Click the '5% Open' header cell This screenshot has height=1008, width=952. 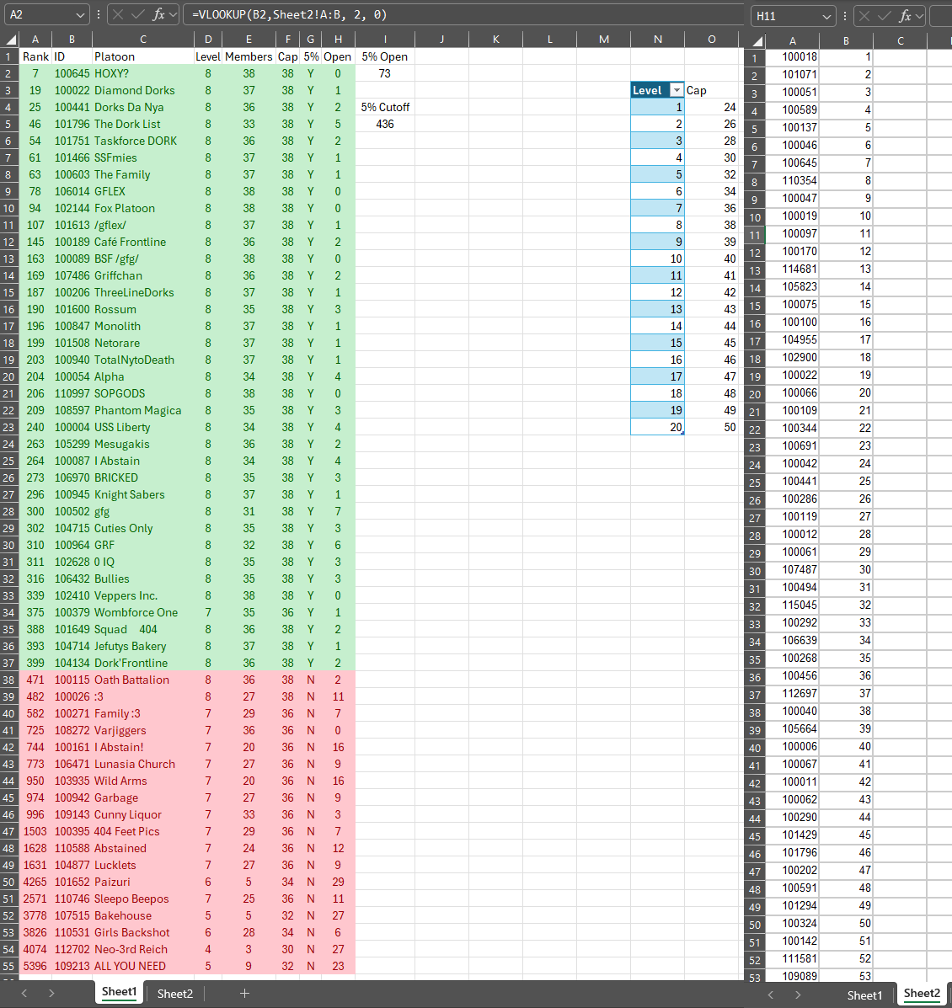tap(385, 56)
